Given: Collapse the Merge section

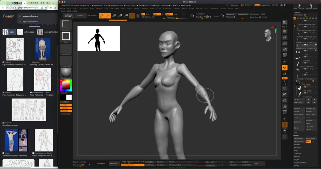Looking at the screenshot, I should pos(296,136).
